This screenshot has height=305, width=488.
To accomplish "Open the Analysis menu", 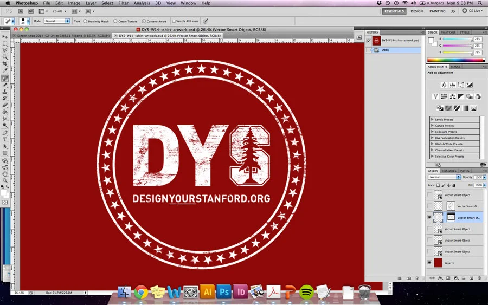I will (x=142, y=3).
